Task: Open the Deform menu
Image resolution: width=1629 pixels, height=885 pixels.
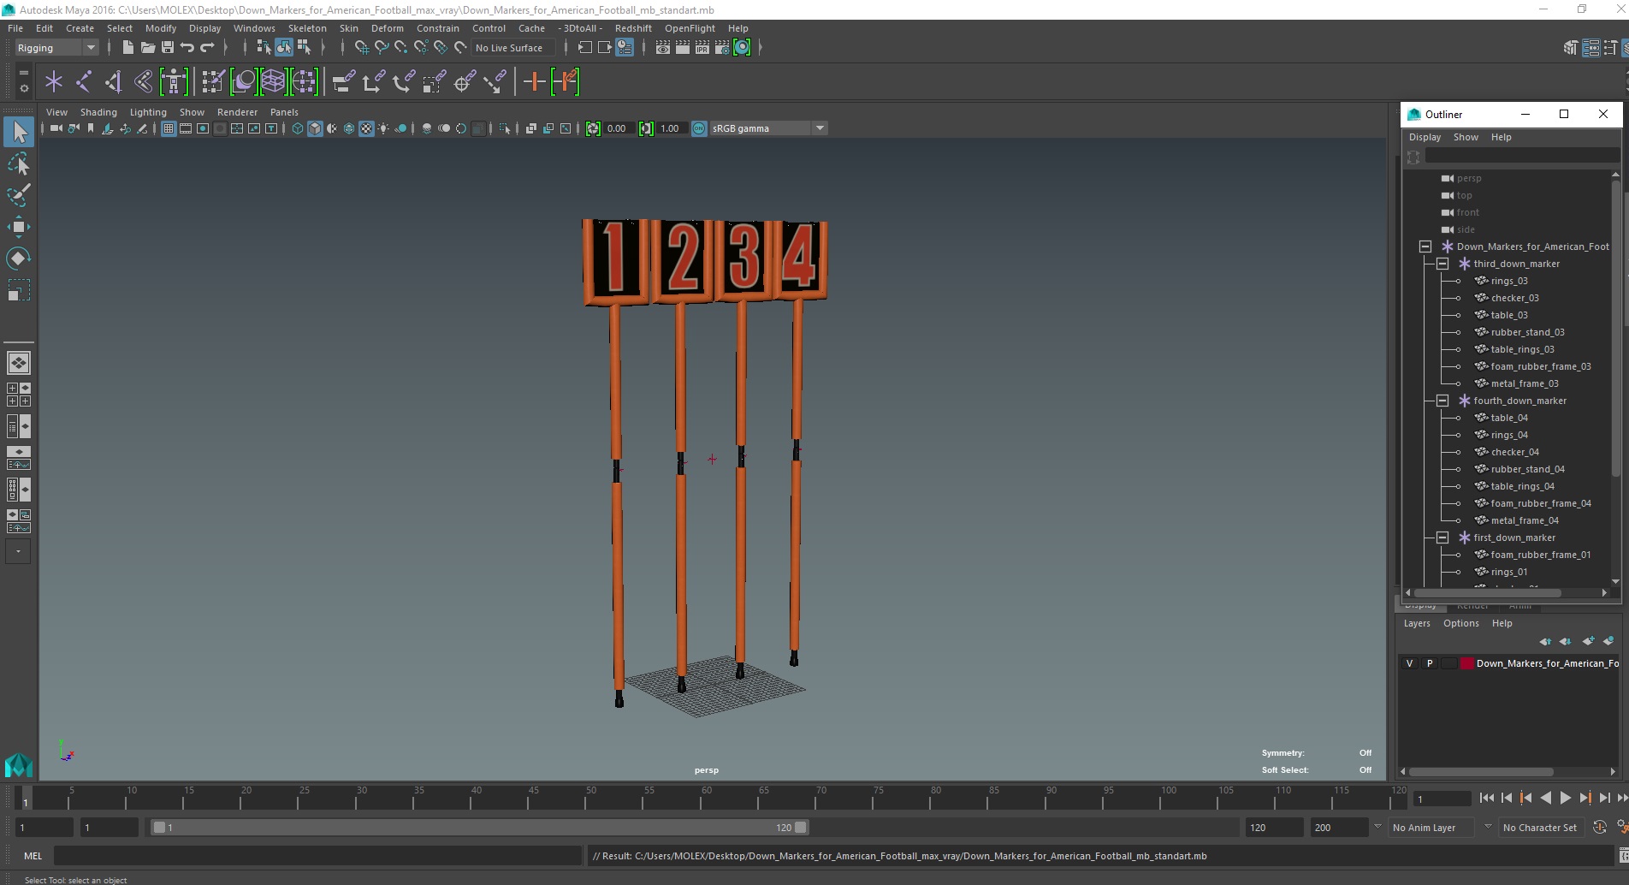Action: point(387,28)
